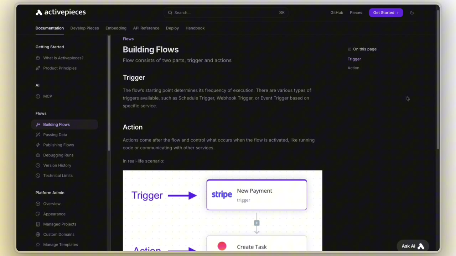Screen dimensions: 456x256
Task: Click the Manage Templates star icon
Action: coord(38,245)
